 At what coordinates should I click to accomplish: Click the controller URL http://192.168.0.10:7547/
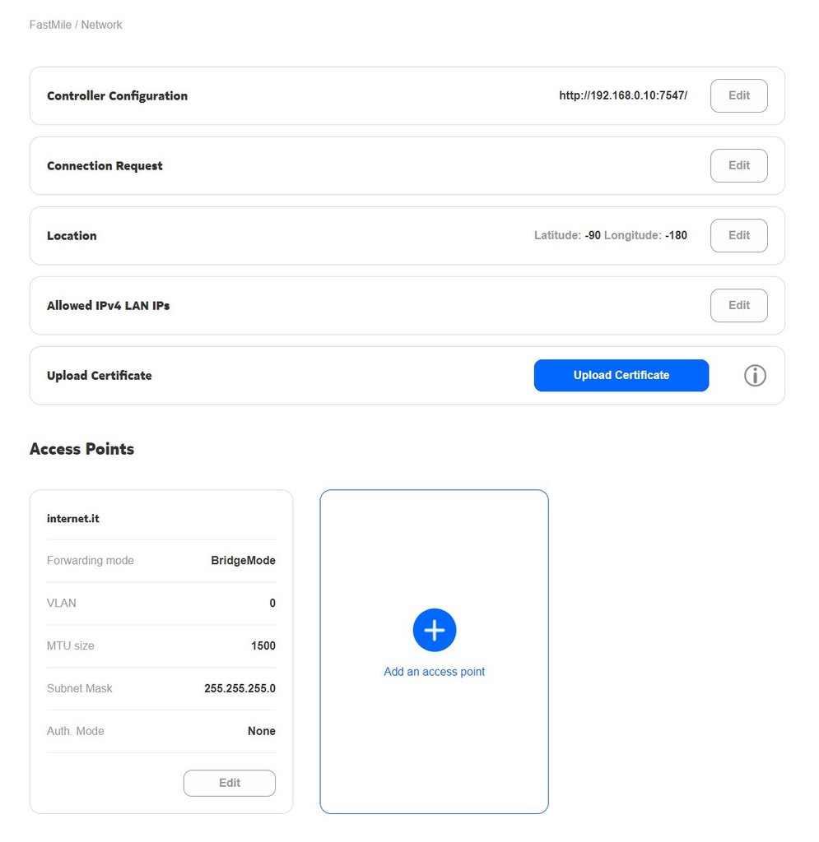coord(622,95)
